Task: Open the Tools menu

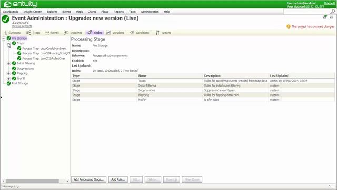Action: click(132, 12)
